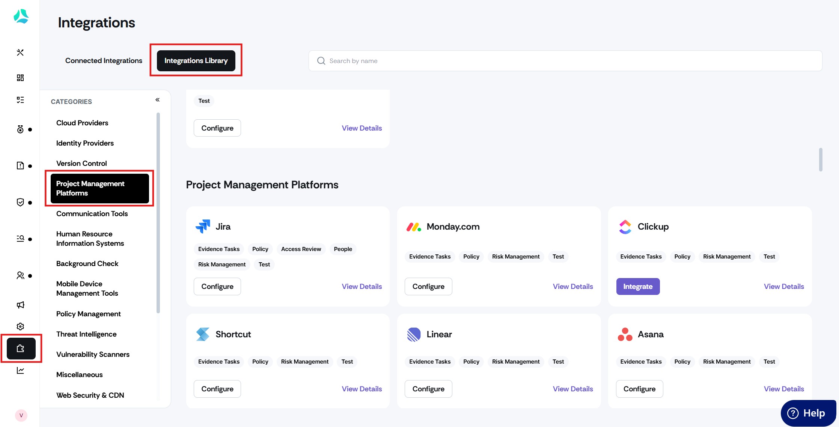This screenshot has height=427, width=839.
Task: Integrate Clickup
Action: click(x=638, y=286)
